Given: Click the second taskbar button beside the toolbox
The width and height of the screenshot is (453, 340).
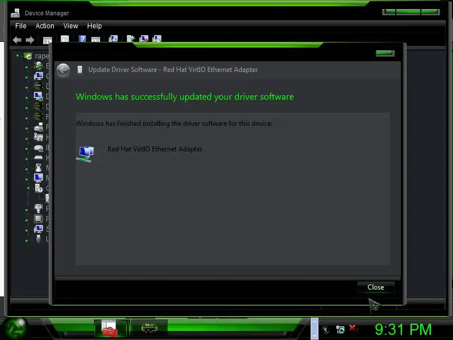Looking at the screenshot, I should [149, 329].
